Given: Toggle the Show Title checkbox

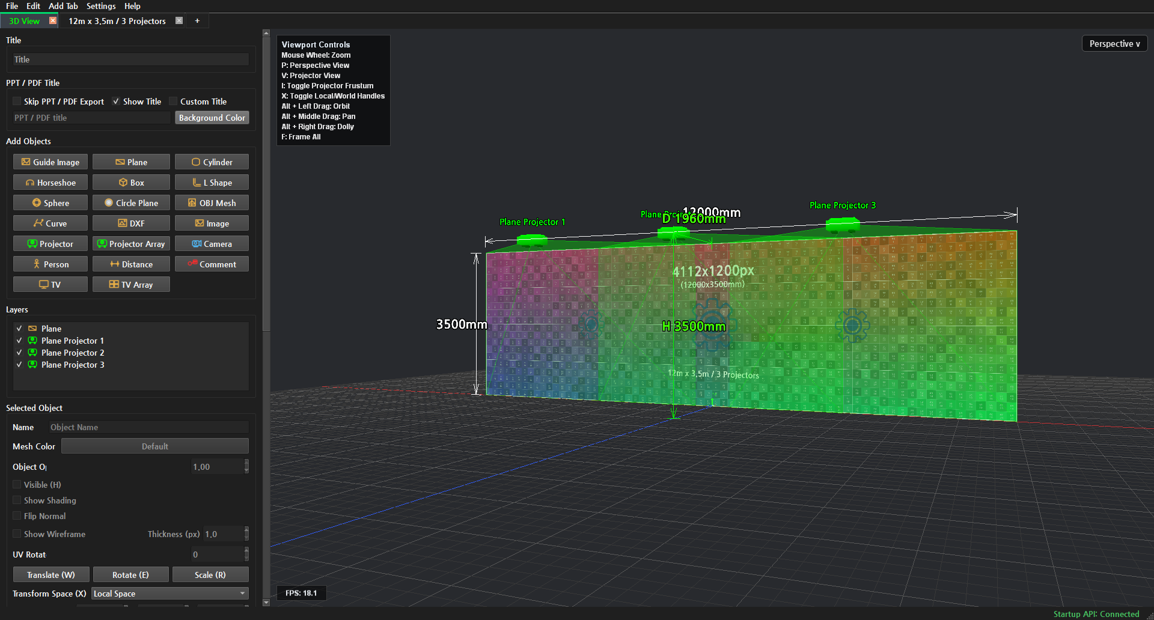Looking at the screenshot, I should 116,102.
